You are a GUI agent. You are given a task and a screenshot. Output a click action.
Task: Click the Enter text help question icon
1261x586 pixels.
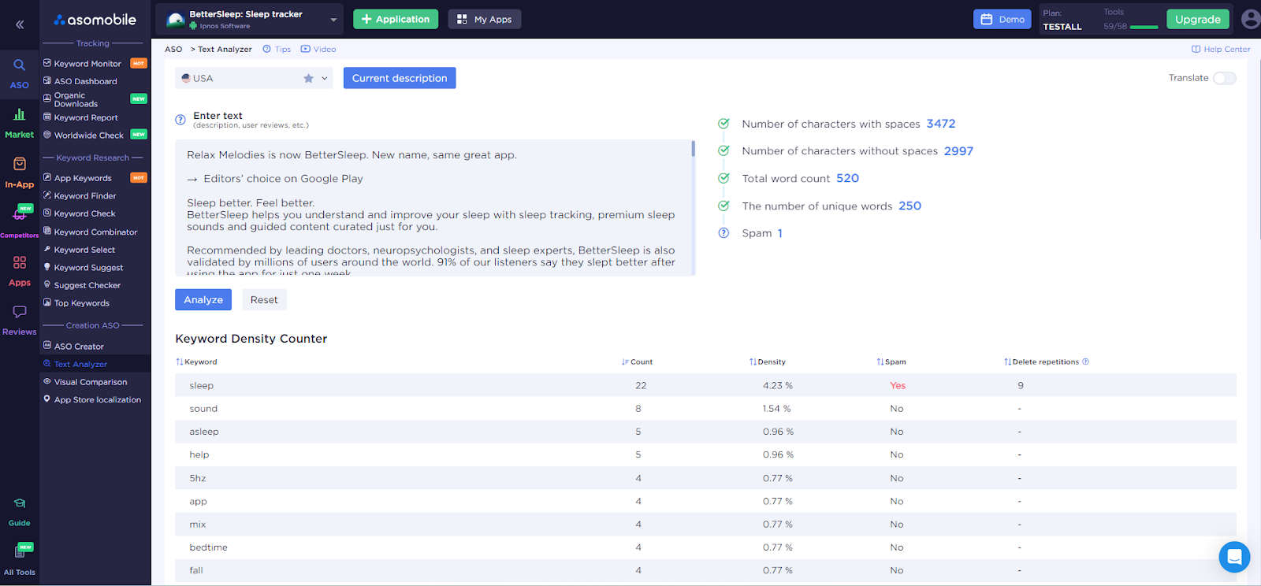tap(180, 120)
